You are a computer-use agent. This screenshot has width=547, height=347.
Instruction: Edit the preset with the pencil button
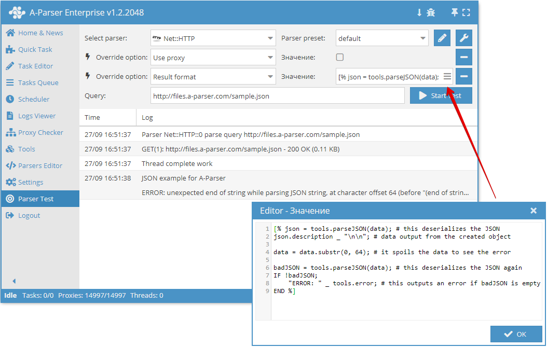click(x=442, y=38)
